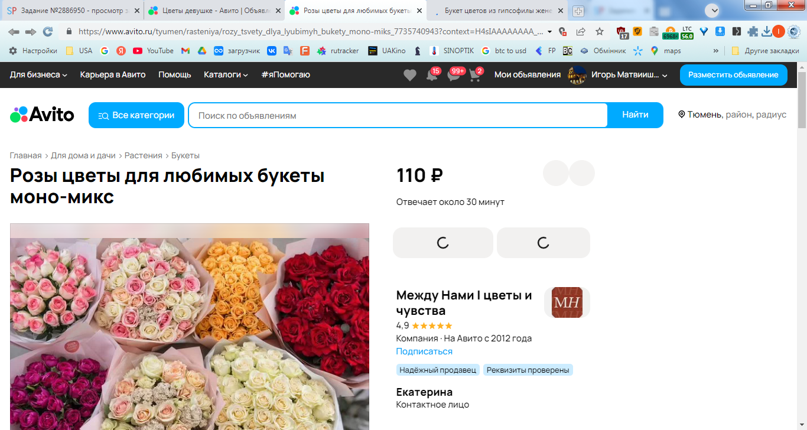The height and width of the screenshot is (430, 807).
Task: Open Bitcoin price extension icon
Action: coord(670,32)
